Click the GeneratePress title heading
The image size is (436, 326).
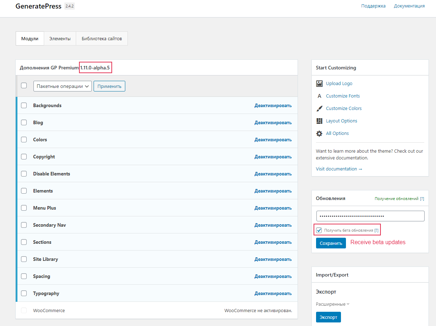coord(38,6)
